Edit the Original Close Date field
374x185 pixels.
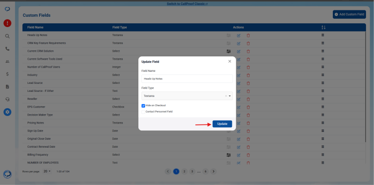click(238, 139)
